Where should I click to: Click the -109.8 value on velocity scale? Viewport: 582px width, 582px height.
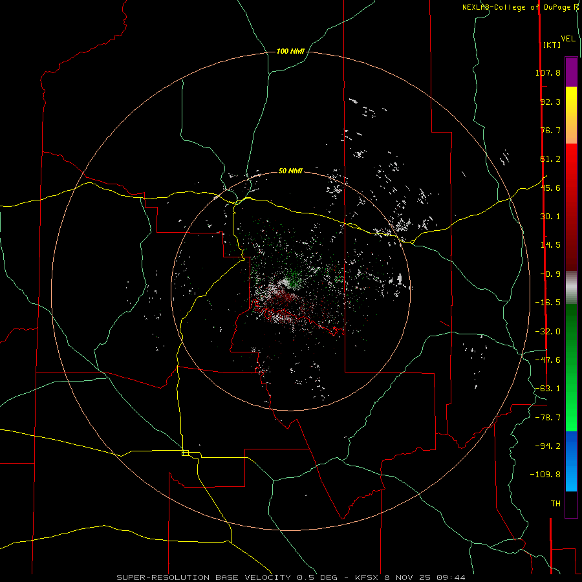point(545,475)
